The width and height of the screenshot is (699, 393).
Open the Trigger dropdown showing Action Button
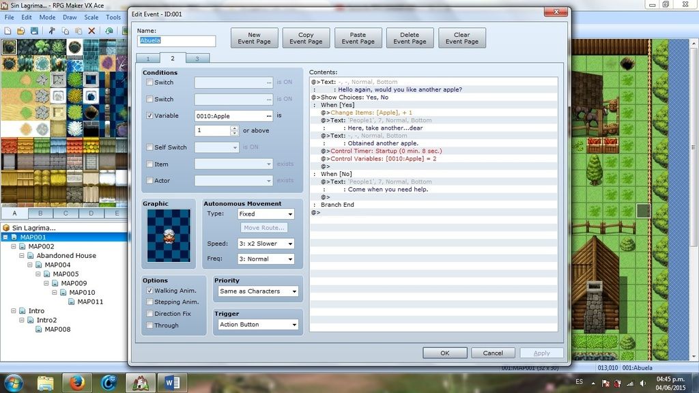coord(257,325)
